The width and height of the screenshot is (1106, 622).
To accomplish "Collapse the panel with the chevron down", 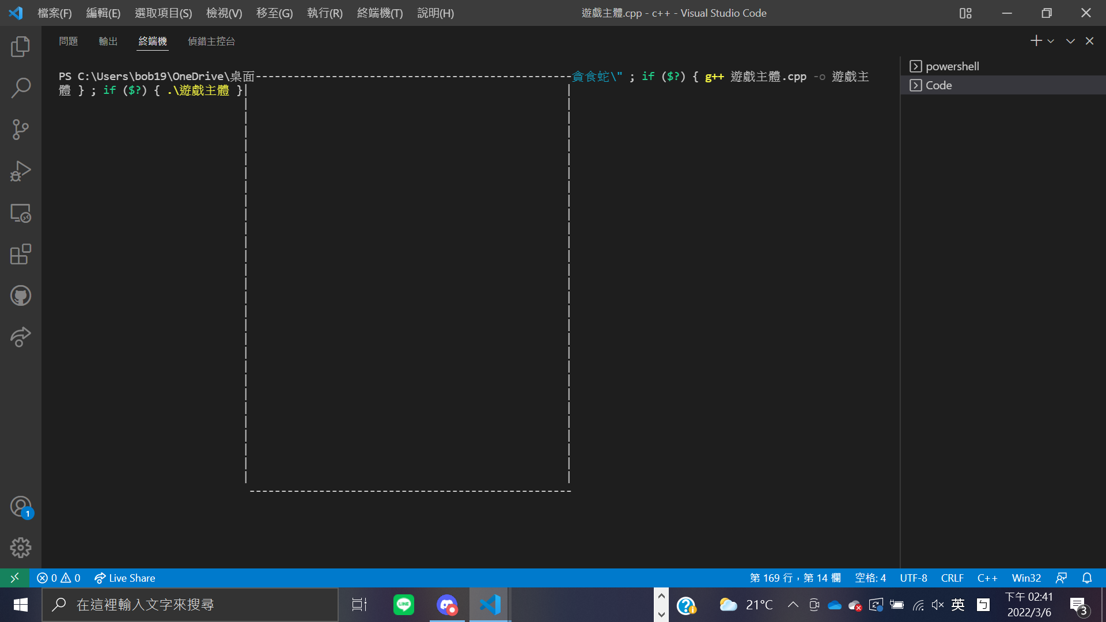I will (1070, 41).
